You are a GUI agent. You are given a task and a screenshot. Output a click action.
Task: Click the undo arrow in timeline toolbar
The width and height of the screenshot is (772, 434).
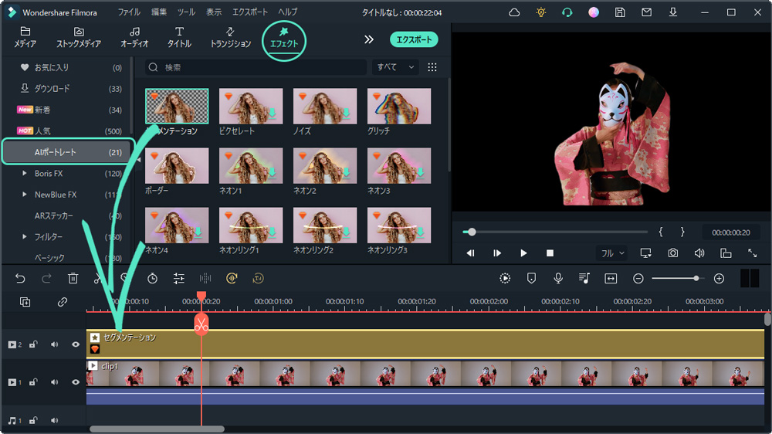(21, 278)
